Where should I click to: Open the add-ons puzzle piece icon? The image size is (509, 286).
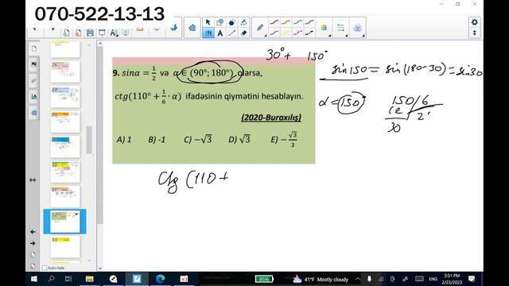[x=192, y=28]
